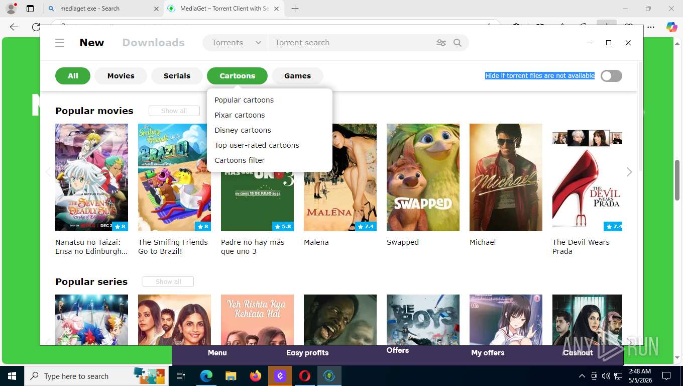
Task: Switch to the New tab
Action: 92,43
